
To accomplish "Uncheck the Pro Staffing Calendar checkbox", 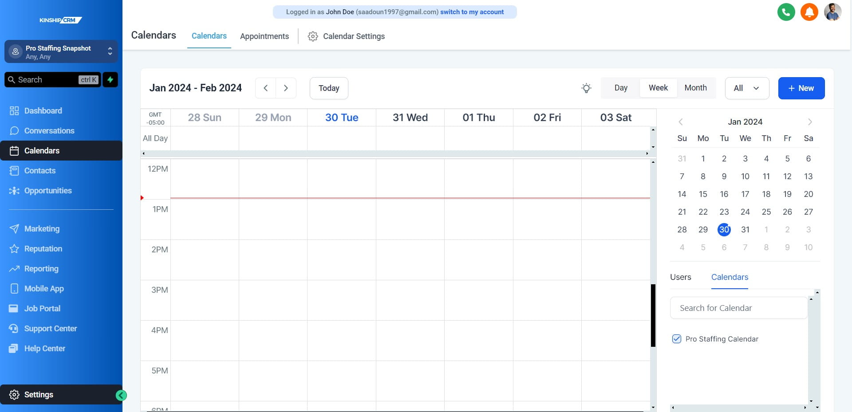I will point(676,339).
